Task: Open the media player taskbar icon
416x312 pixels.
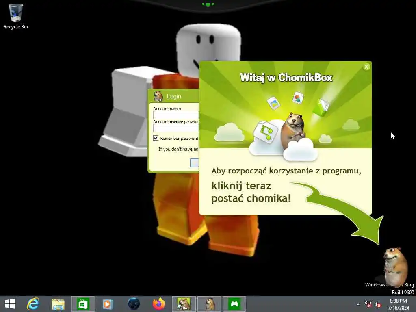Action: coord(108,304)
